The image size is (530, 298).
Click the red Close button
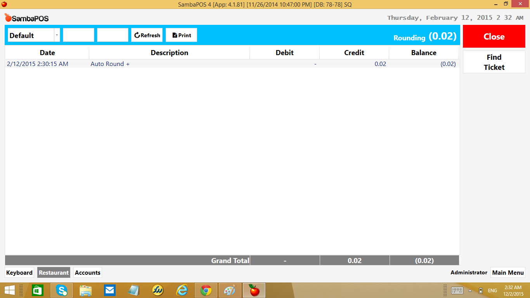point(494,37)
